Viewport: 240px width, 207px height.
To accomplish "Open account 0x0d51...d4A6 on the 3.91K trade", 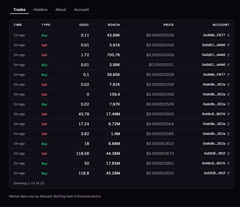I will [x=214, y=45].
